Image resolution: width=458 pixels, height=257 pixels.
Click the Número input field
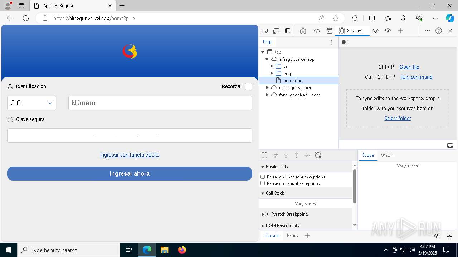160,103
